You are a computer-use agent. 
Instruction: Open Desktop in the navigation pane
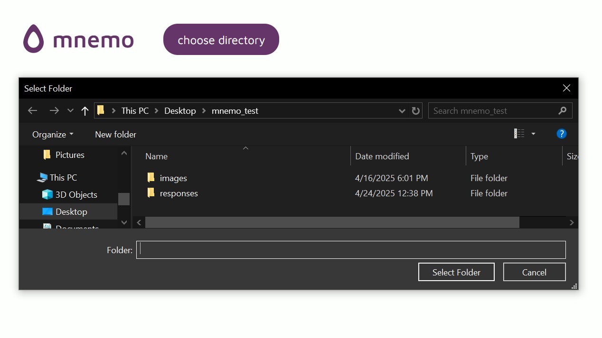(x=71, y=212)
